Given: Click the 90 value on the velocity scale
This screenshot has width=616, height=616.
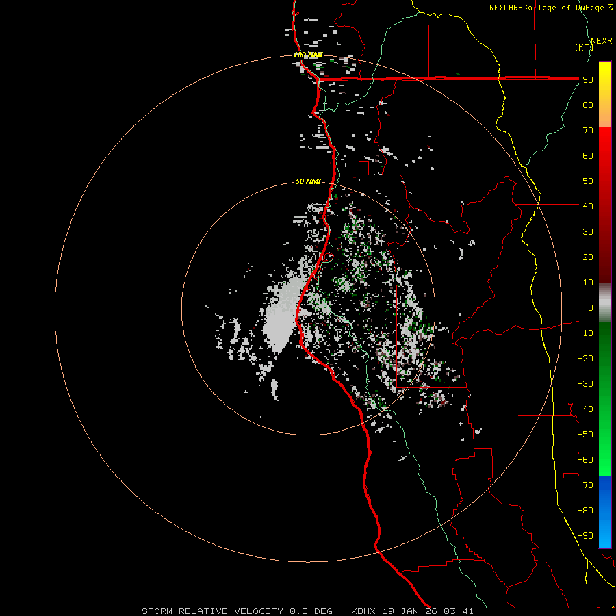Looking at the screenshot, I should point(588,80).
